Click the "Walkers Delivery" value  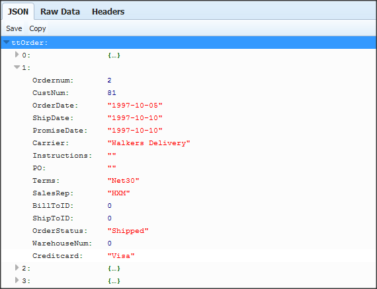pyautogui.click(x=149, y=143)
